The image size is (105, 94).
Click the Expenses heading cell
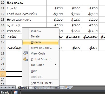tap(26, 3)
